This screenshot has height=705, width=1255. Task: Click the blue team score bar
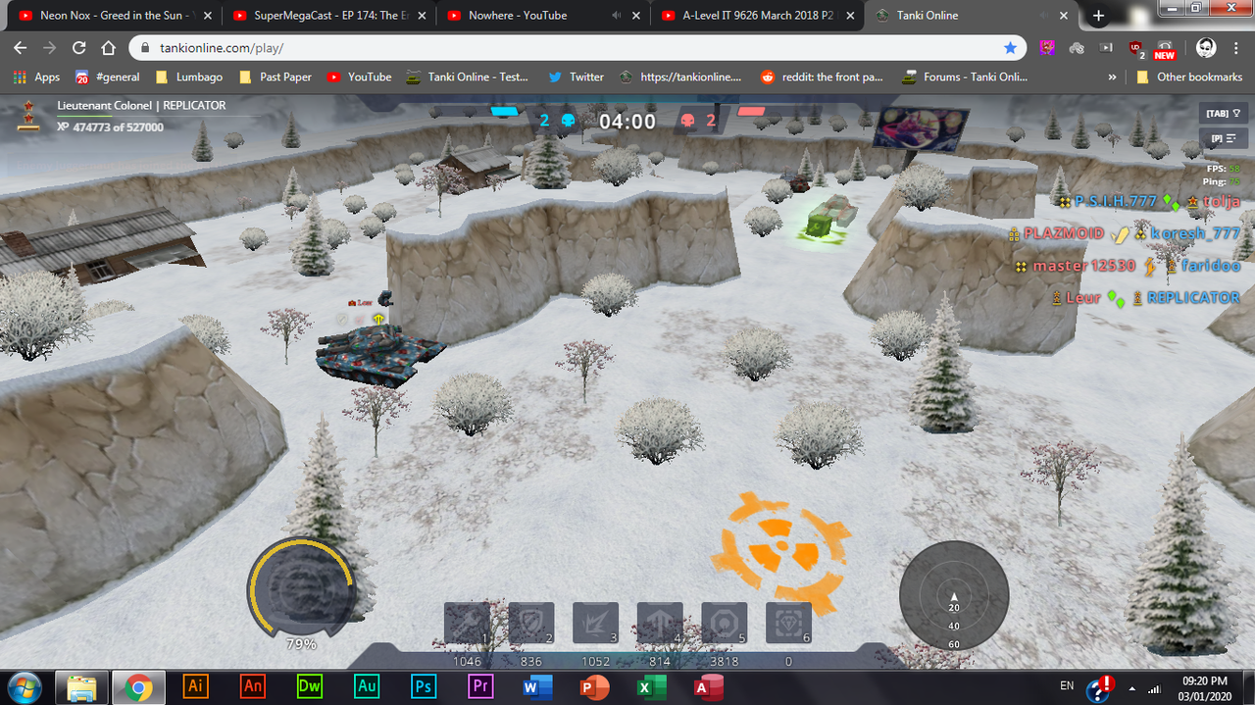point(504,112)
